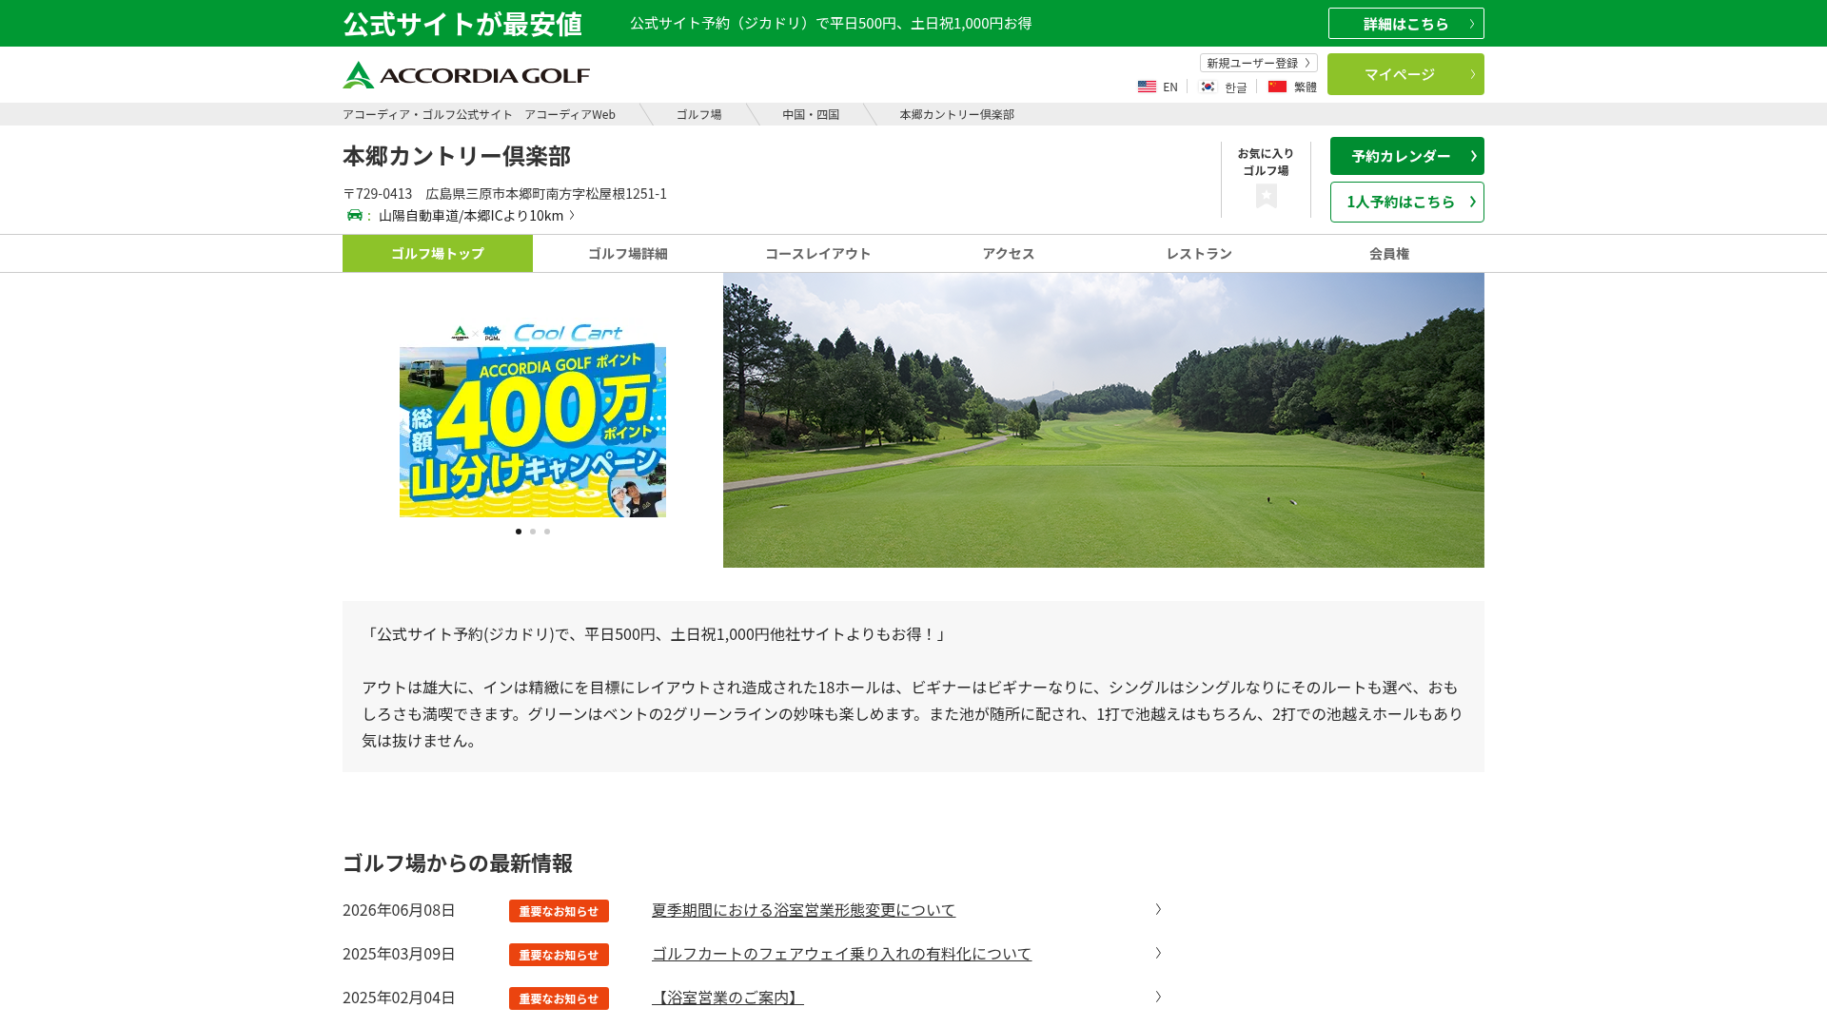Click the car icon beside access info
This screenshot has width=1827, height=1027.
click(355, 215)
